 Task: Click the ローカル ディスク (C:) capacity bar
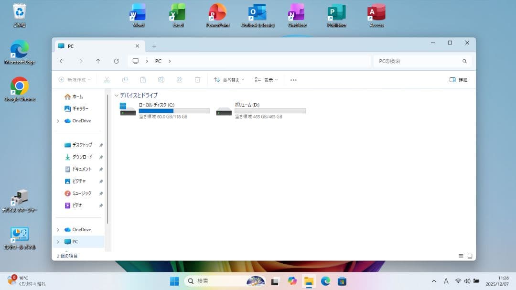pyautogui.click(x=174, y=111)
